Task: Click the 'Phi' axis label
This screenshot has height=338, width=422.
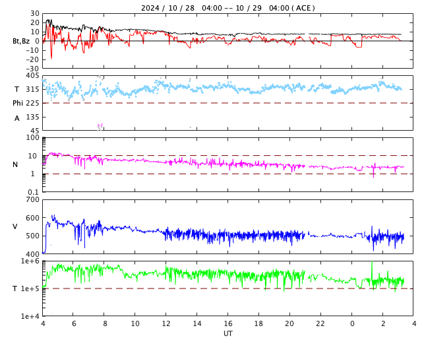Action: tap(18, 103)
